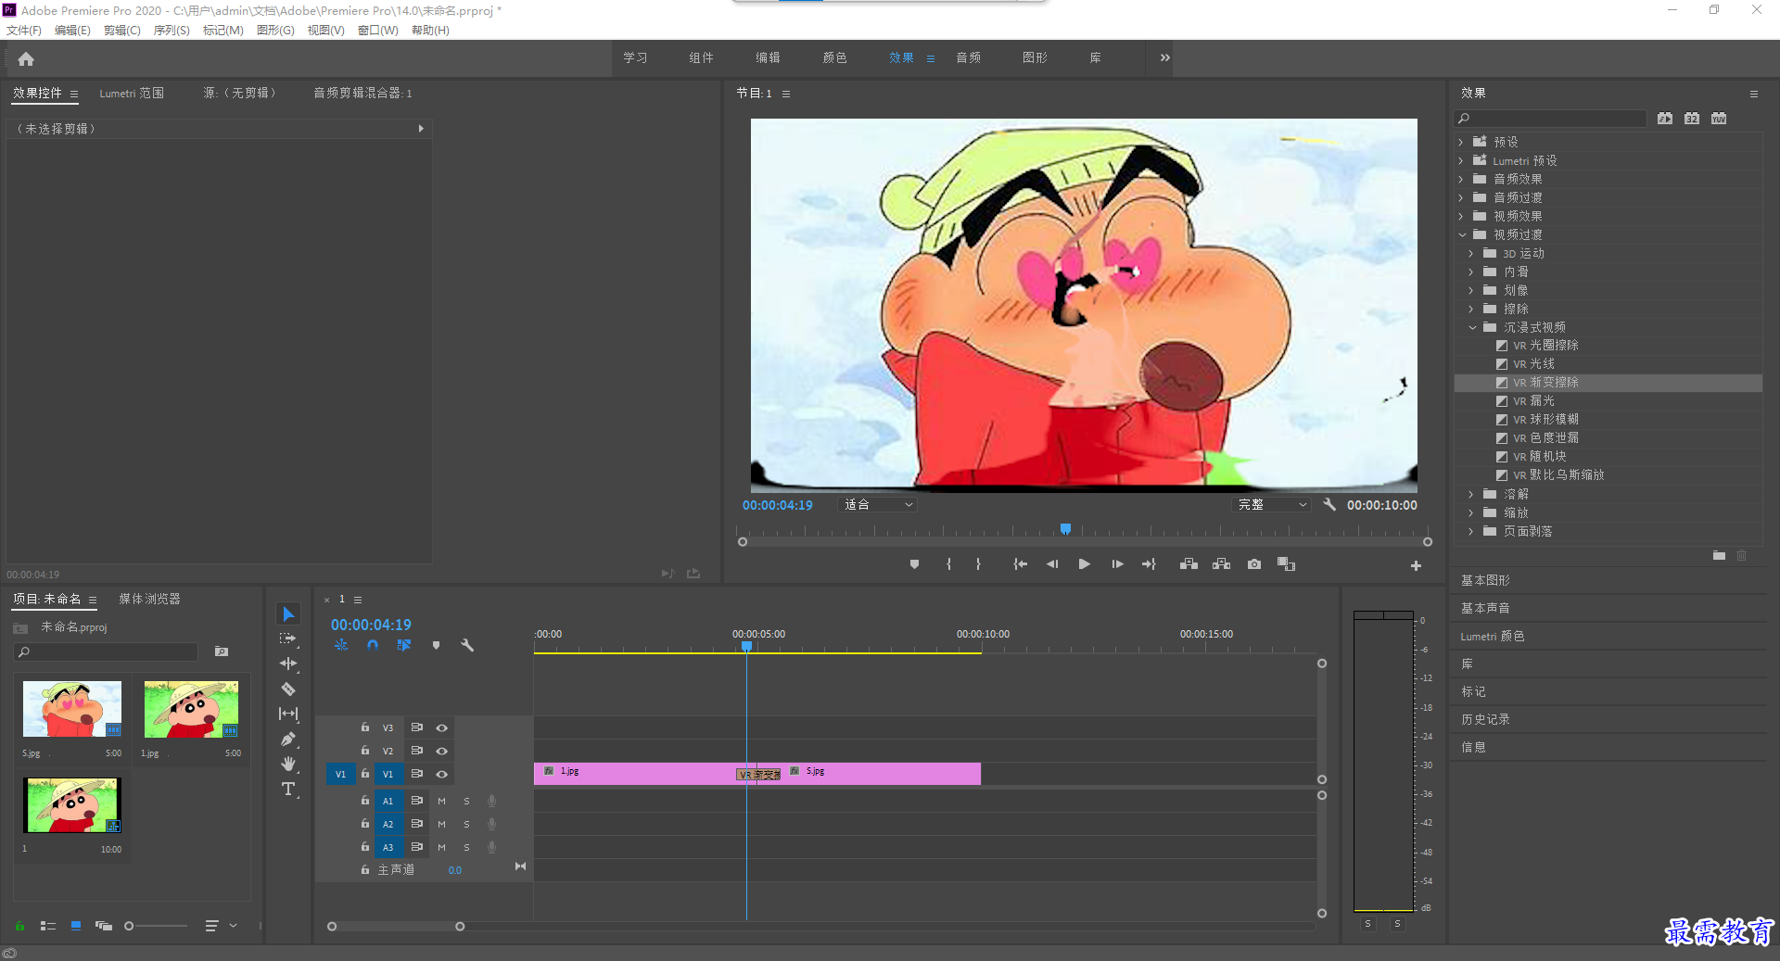Open the 基本声音 panel
The image size is (1780, 961).
1485,608
